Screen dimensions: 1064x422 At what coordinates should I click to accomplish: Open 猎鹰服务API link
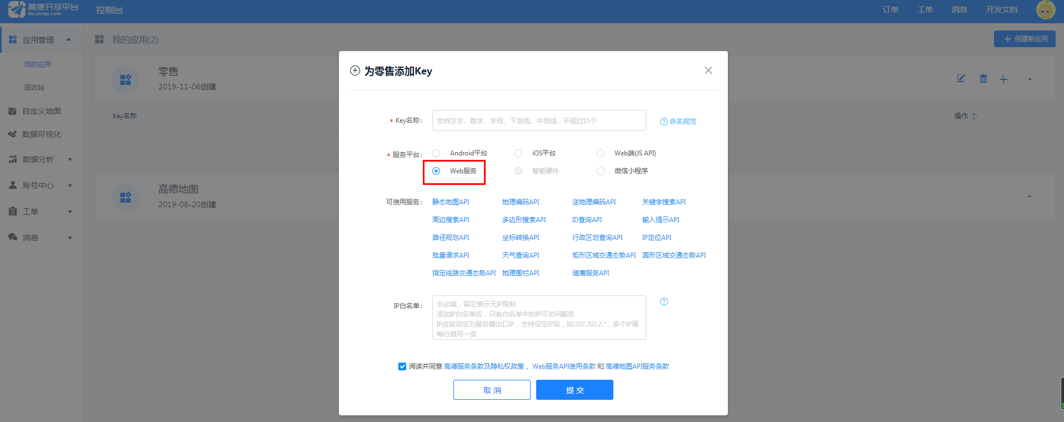tap(591, 273)
